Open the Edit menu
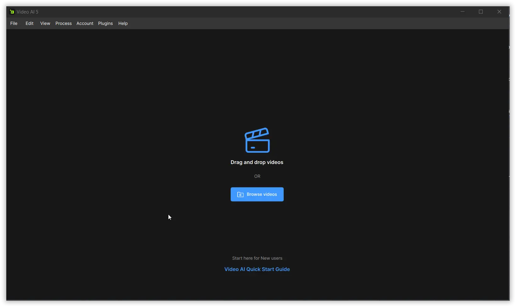This screenshot has height=307, width=516. pos(30,24)
